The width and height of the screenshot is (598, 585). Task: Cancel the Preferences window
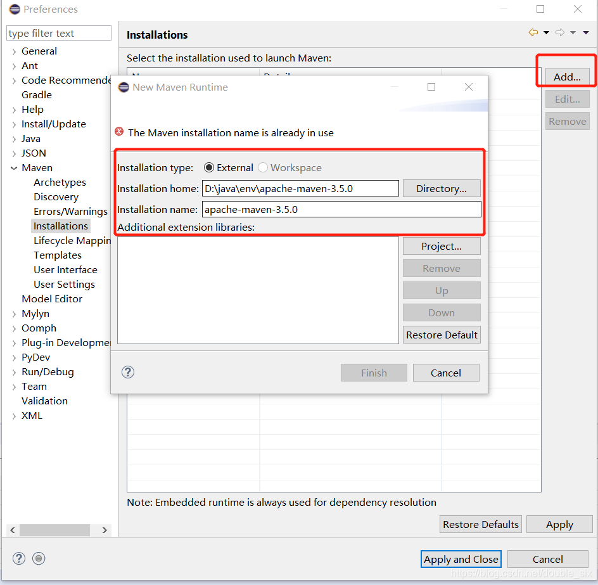pos(548,559)
